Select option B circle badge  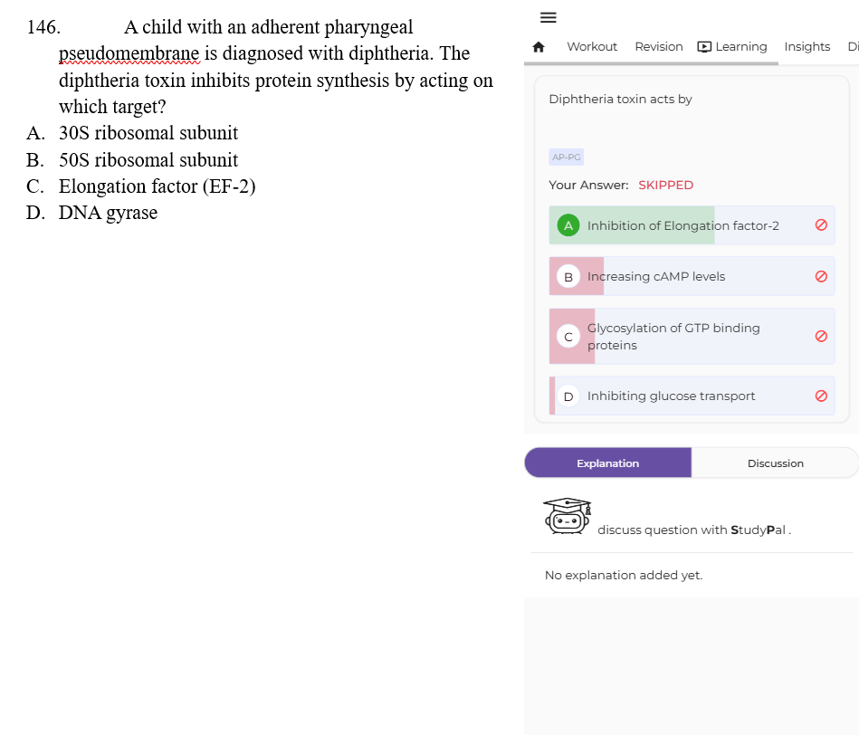(568, 277)
